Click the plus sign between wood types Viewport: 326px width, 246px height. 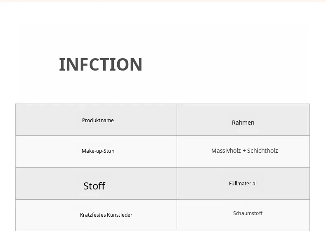(x=244, y=151)
